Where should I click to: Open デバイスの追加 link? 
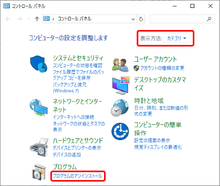click(x=67, y=154)
